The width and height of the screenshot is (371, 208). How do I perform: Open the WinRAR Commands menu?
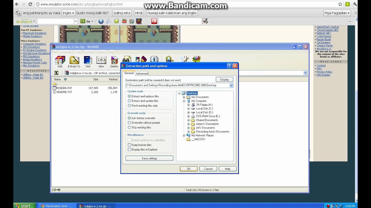[x=65, y=52]
